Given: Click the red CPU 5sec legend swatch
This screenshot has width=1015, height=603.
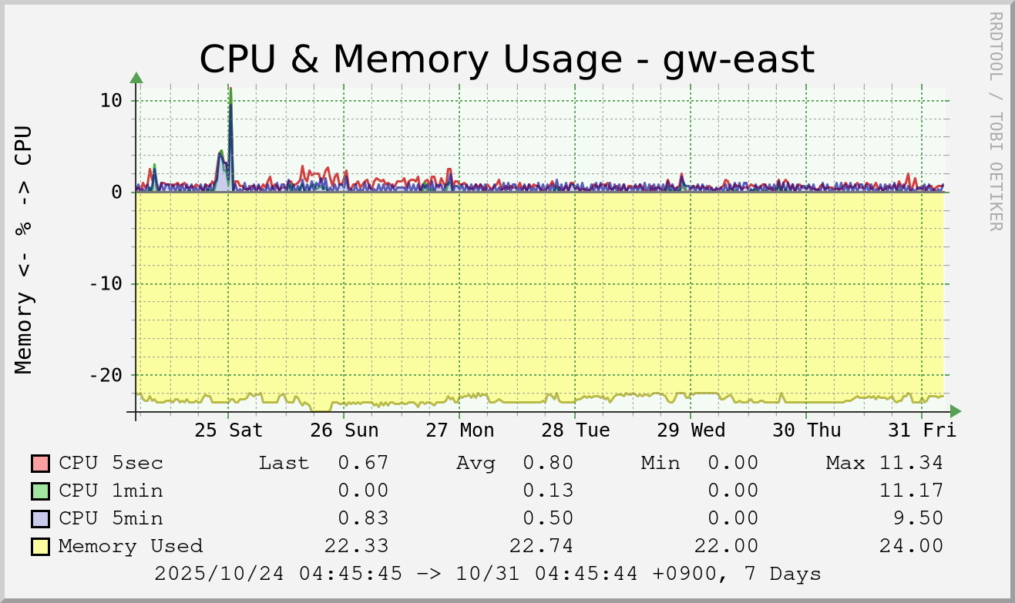Looking at the screenshot, I should [40, 464].
